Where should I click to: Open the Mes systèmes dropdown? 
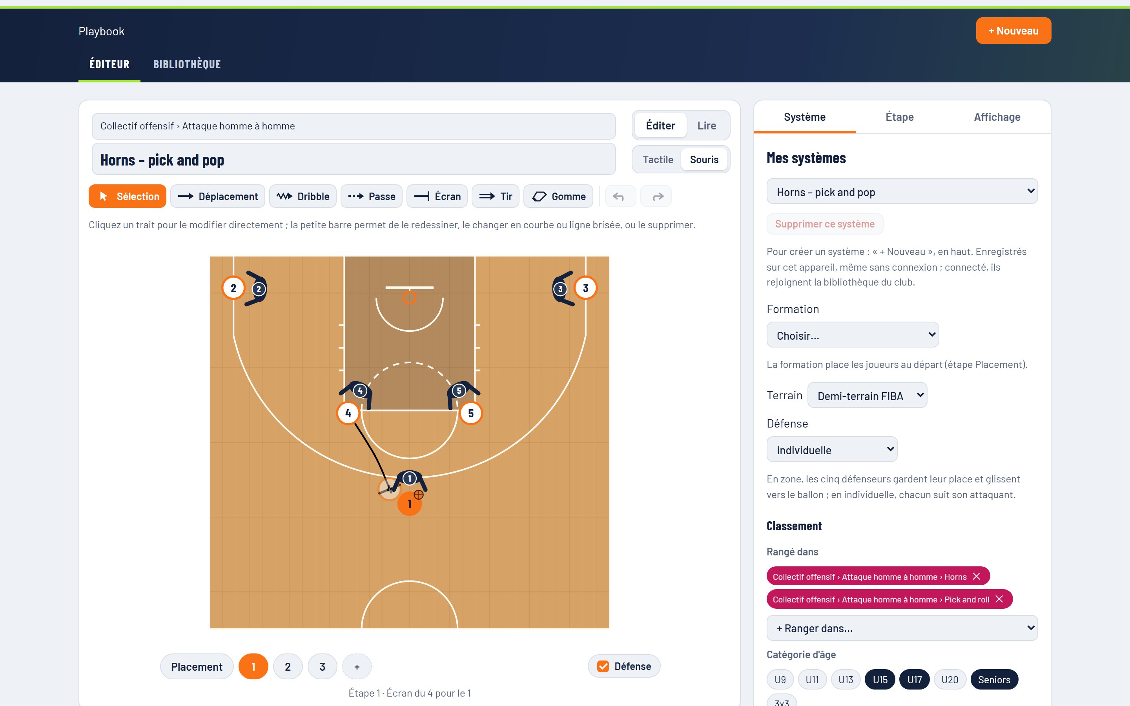point(902,191)
